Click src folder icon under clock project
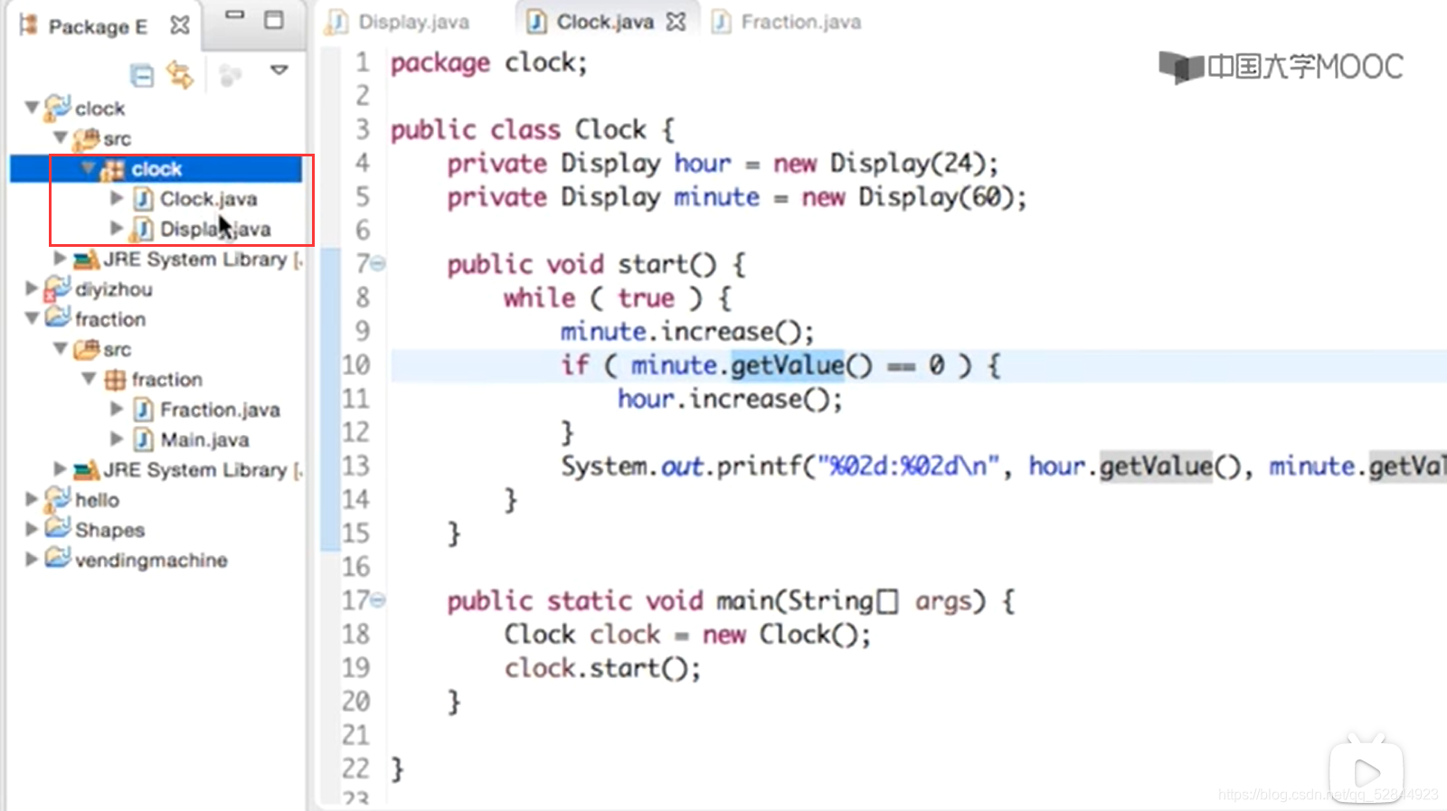Screen dimensions: 1447x811 point(87,138)
